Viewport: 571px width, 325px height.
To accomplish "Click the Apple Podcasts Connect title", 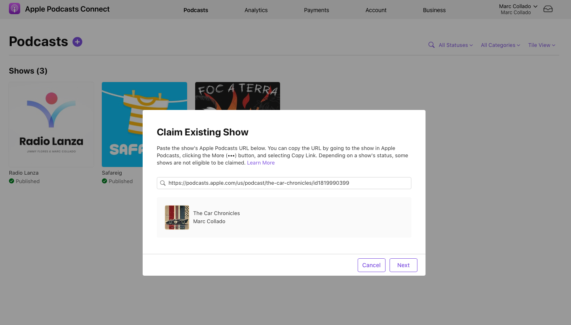I will (x=67, y=9).
